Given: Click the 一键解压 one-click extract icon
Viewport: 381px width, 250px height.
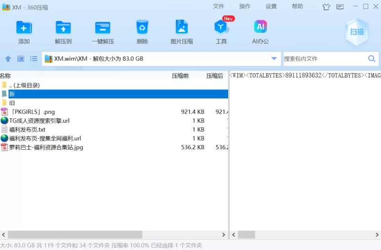Looking at the screenshot, I should 102,28.
